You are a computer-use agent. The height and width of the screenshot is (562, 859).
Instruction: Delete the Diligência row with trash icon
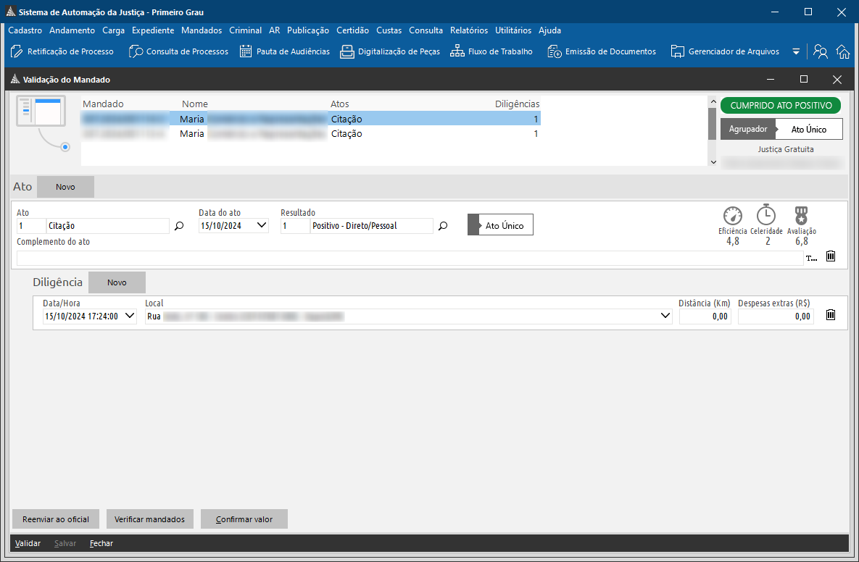pos(831,315)
